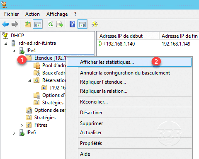The height and width of the screenshot is (159, 199).
Task: Select the 192.168.1.140 start address cell
Action: click(121, 44)
